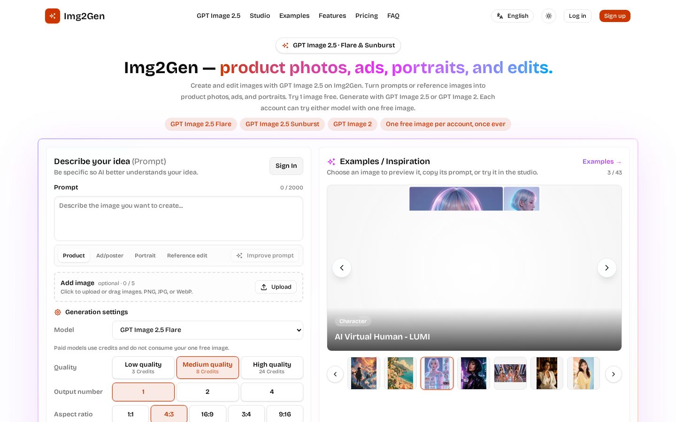Click the 0 / 2000 prompt character counter
Viewport: 676px width, 422px height.
[x=292, y=188]
